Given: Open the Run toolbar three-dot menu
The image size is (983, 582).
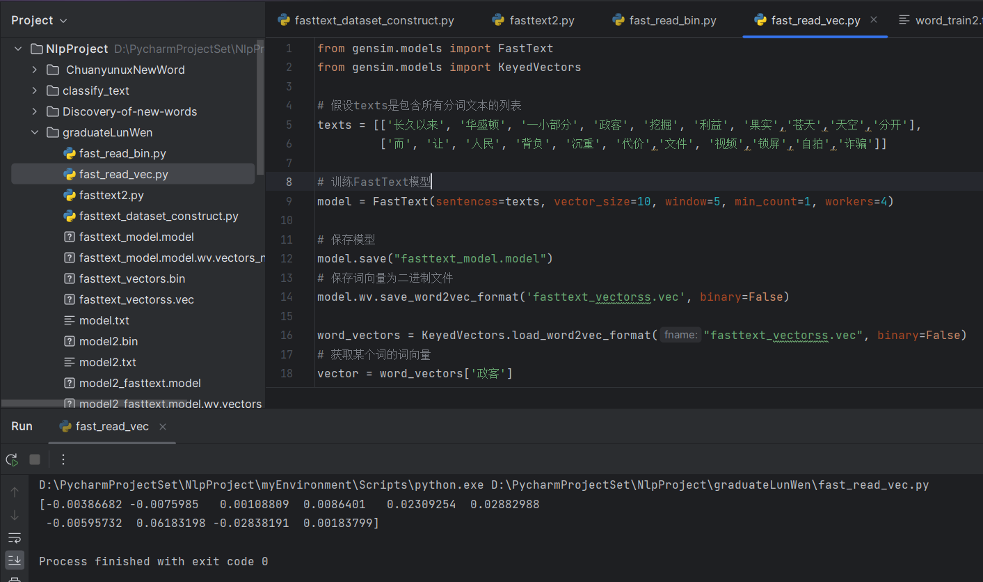Looking at the screenshot, I should [63, 459].
